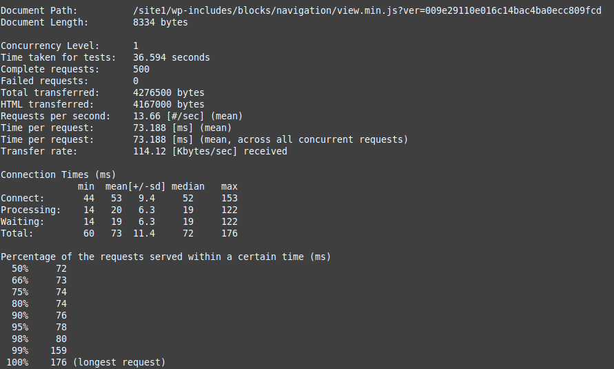The height and width of the screenshot is (369, 614).
Task: Click the 50% percentile row
Action: [x=39, y=268]
